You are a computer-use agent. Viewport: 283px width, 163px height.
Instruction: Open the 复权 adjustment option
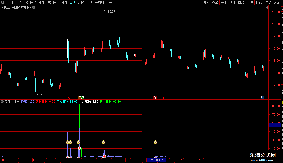(x=206, y=2)
